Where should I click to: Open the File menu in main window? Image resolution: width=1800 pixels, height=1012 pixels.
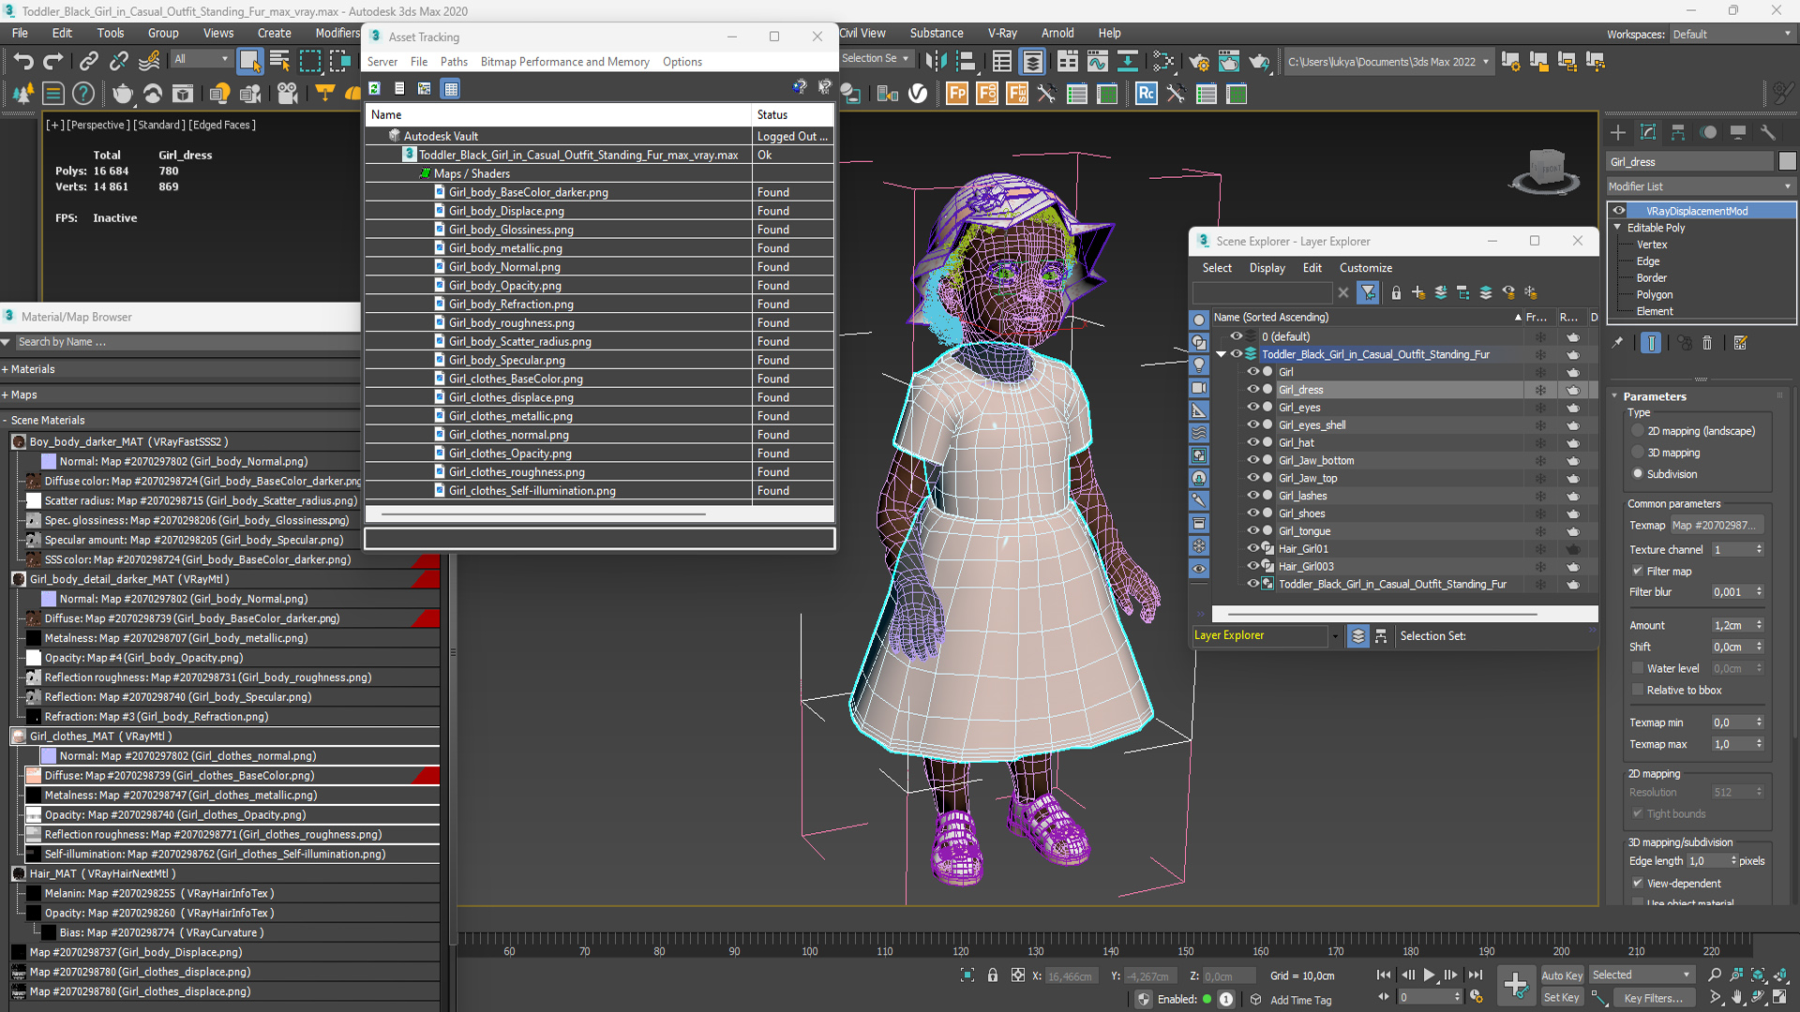(20, 33)
